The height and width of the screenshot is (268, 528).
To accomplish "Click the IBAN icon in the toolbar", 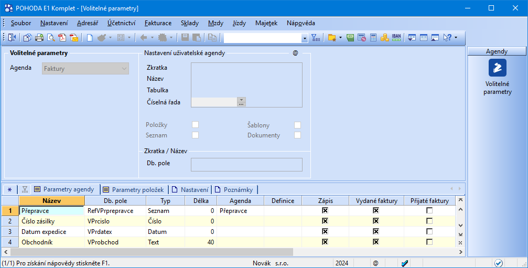I will (396, 38).
